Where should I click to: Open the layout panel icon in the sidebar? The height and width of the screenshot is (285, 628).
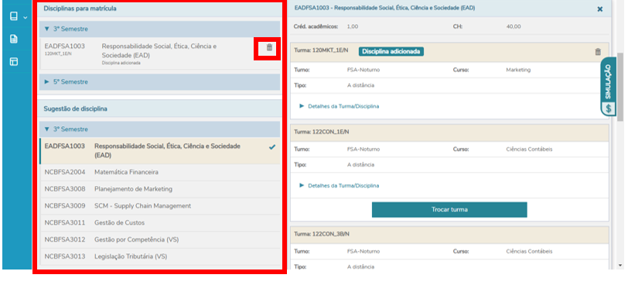click(x=14, y=61)
